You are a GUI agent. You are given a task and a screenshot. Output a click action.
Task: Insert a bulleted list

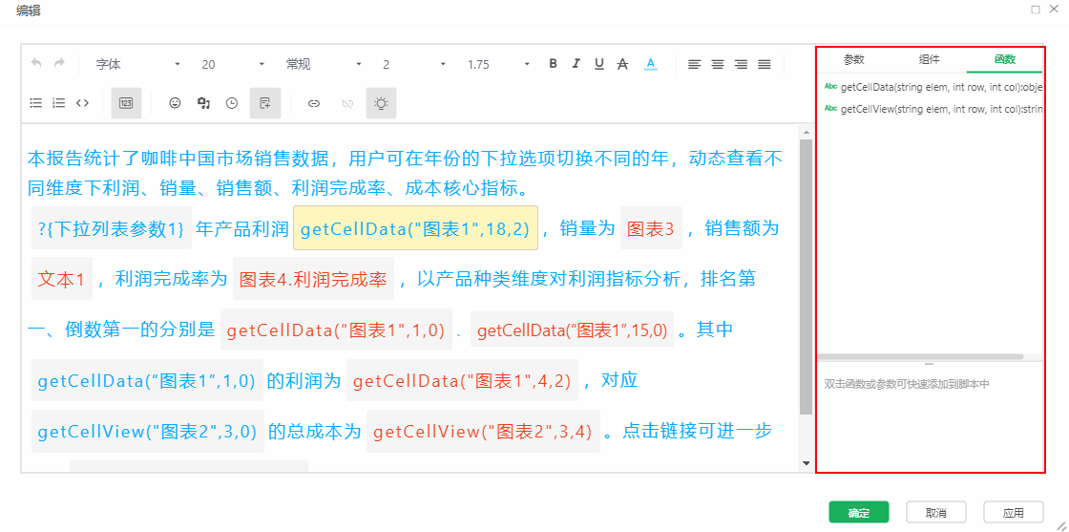[36, 103]
